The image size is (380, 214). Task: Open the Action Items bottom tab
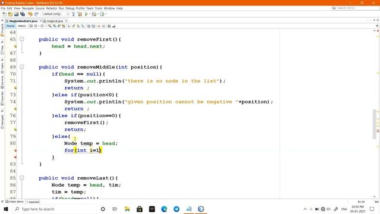pos(14,202)
